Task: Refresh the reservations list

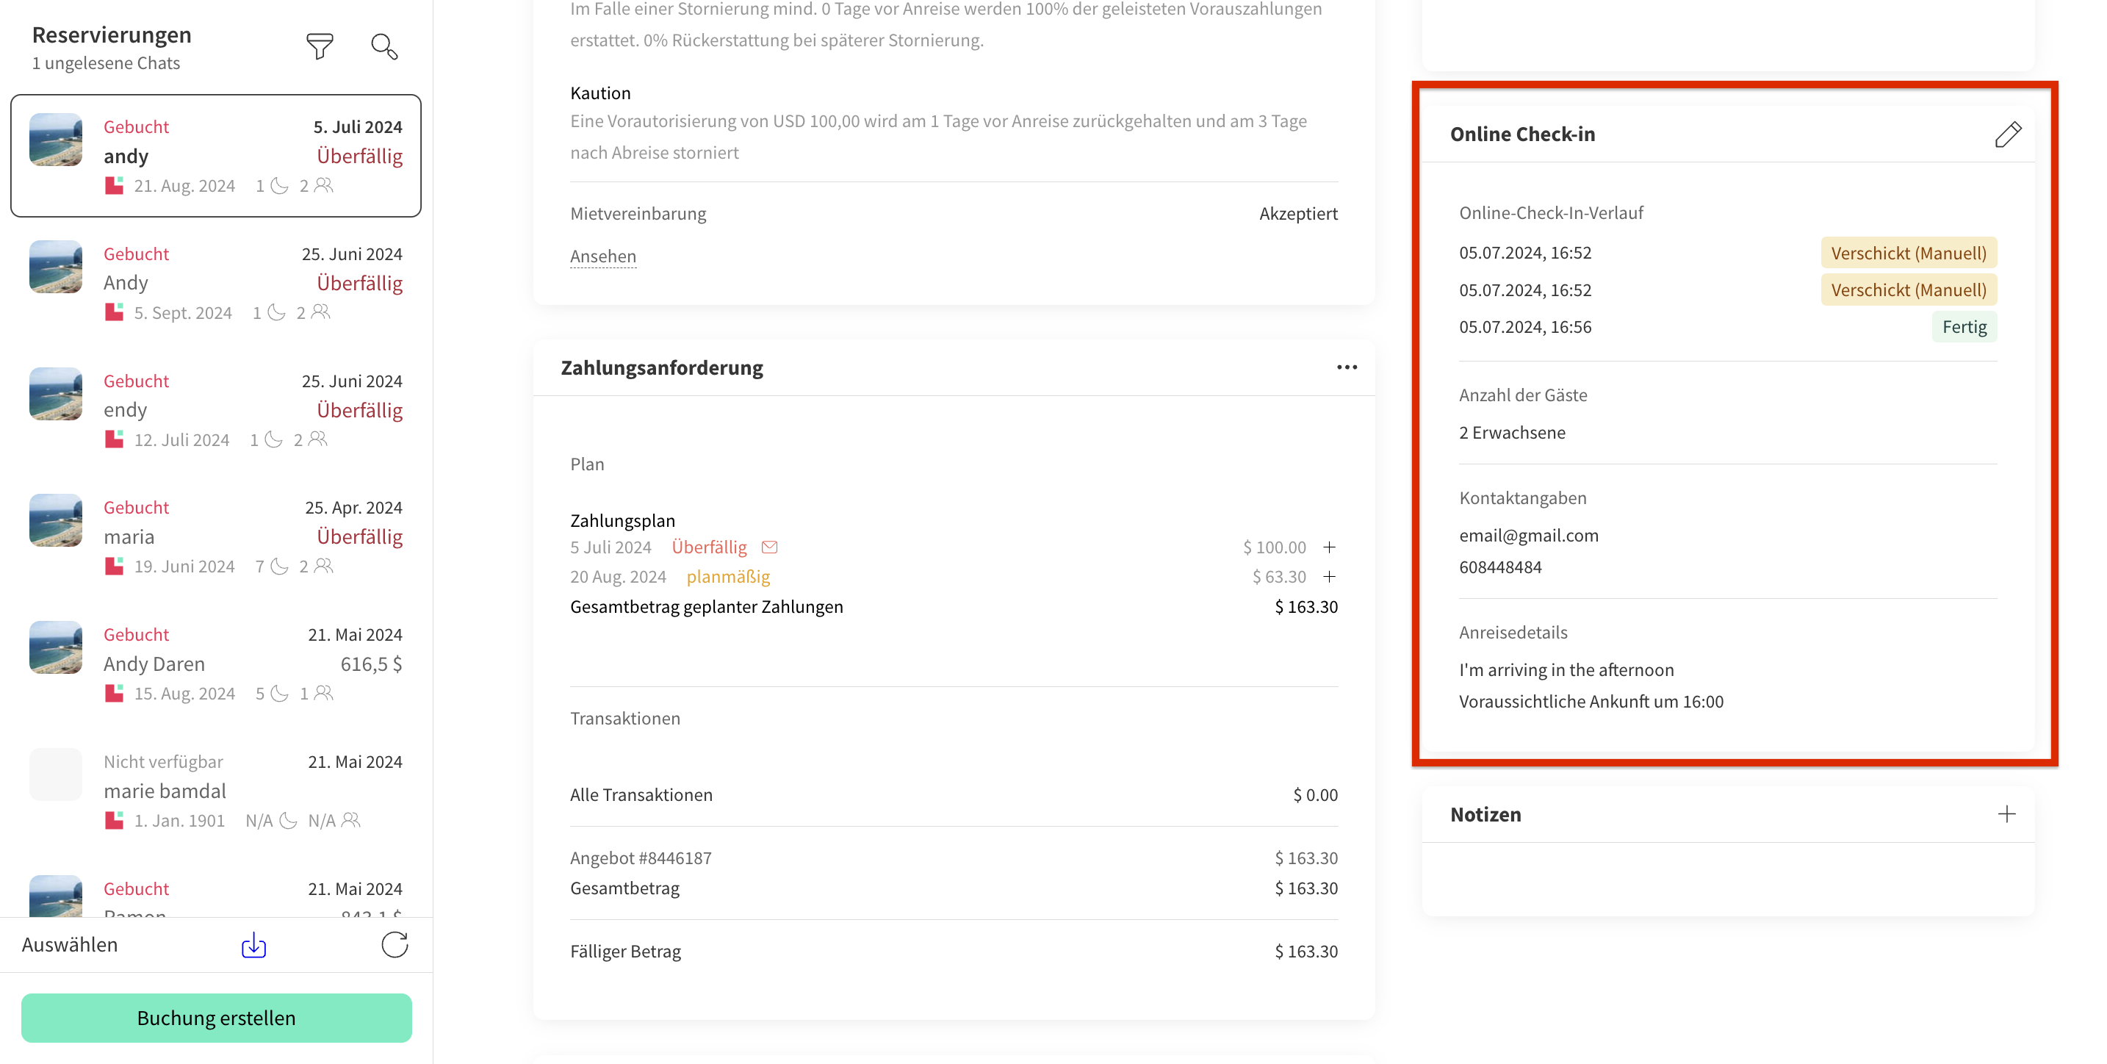Action: click(x=395, y=945)
